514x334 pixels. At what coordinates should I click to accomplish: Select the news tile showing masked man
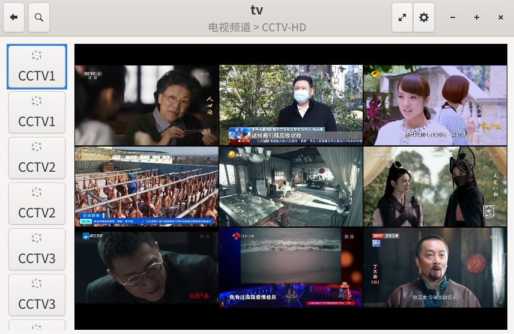[x=291, y=105]
